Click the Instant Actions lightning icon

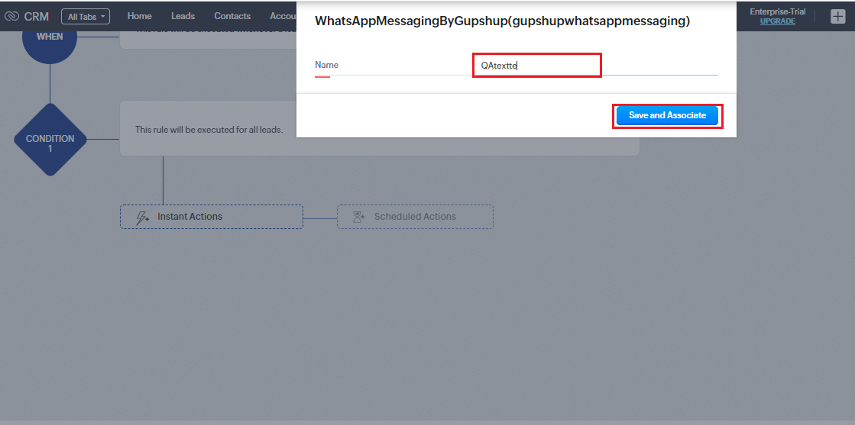tap(142, 217)
